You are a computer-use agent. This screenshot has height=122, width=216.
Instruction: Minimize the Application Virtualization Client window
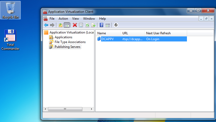click(x=191, y=11)
